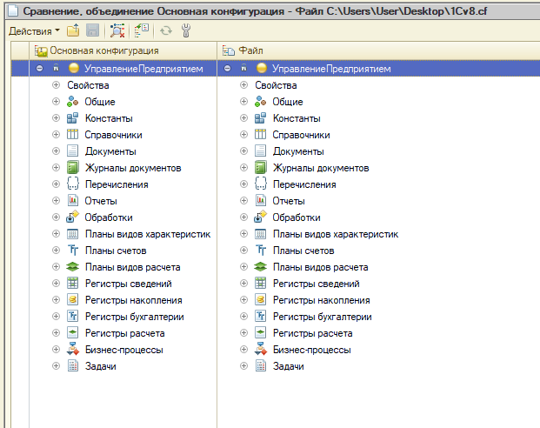Expand Отчеты in the right tree

243,201
